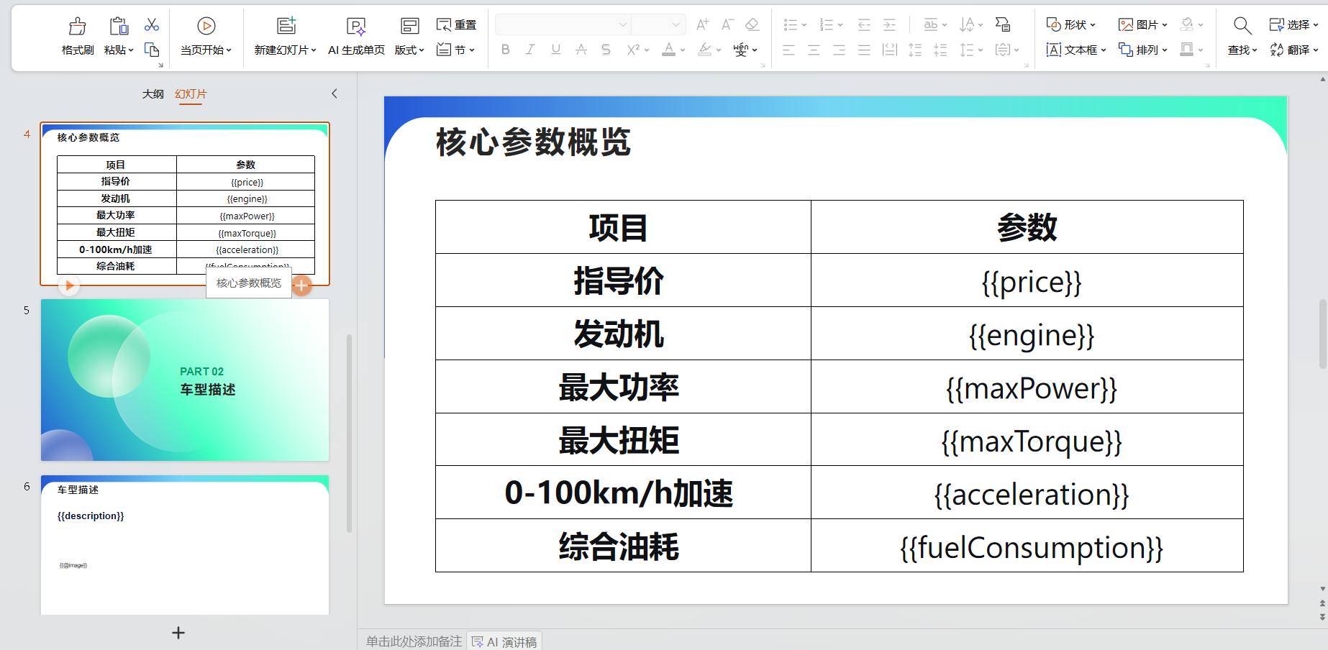Open the font size combo box

click(658, 24)
